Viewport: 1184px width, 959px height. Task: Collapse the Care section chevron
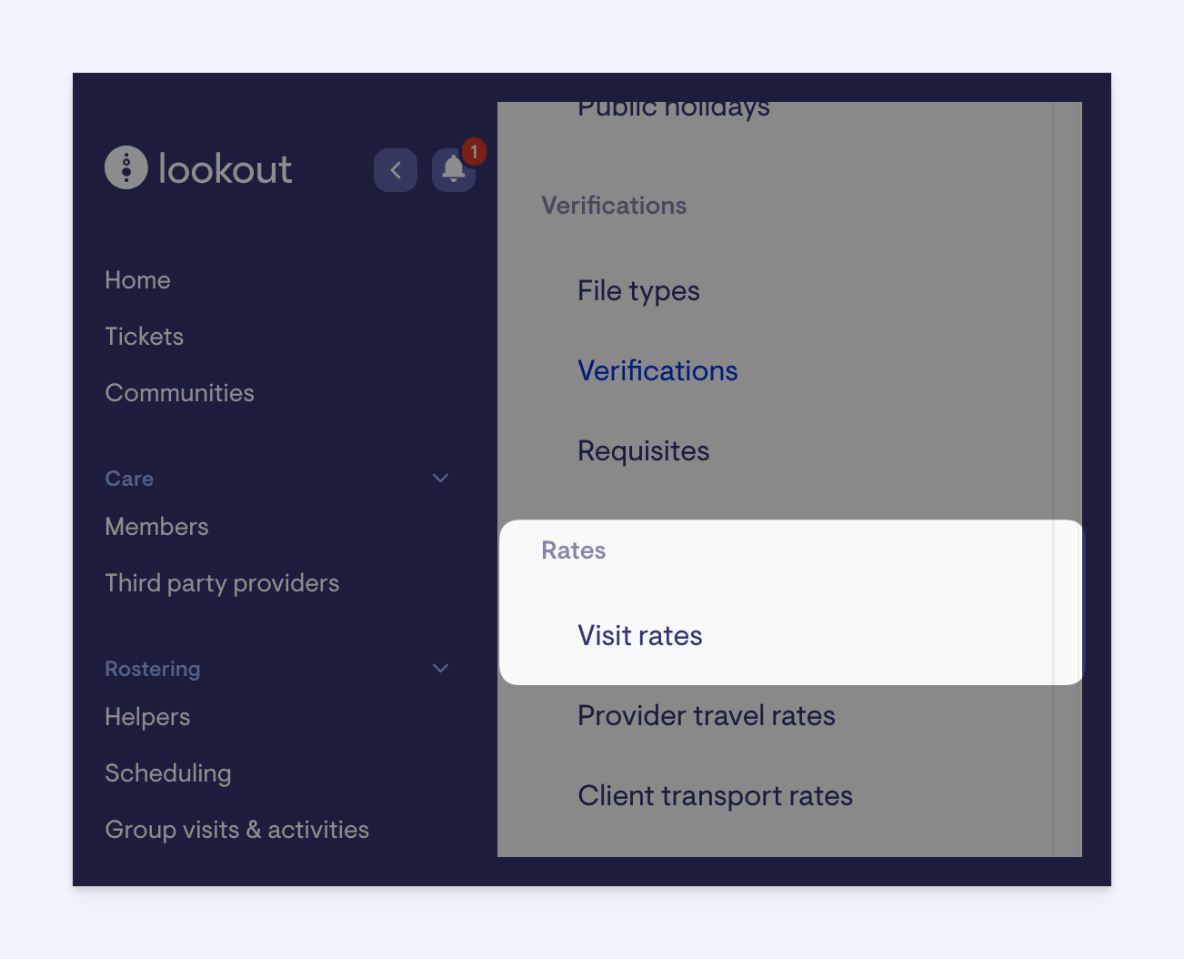point(441,479)
